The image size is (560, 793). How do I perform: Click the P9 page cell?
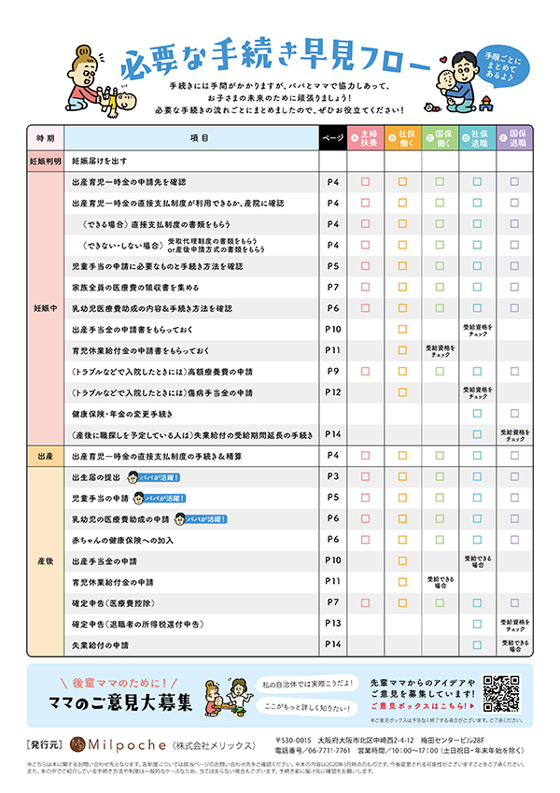pyautogui.click(x=333, y=371)
